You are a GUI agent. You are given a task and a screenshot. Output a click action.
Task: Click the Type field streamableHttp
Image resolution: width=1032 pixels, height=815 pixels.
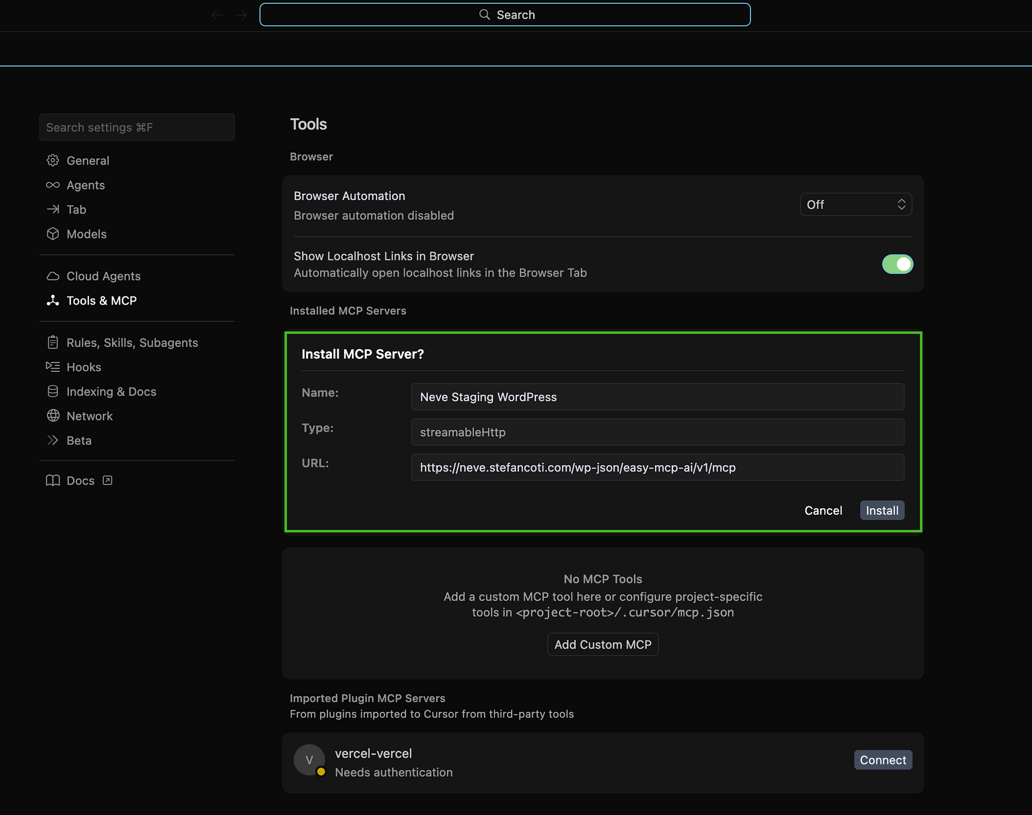(x=657, y=432)
